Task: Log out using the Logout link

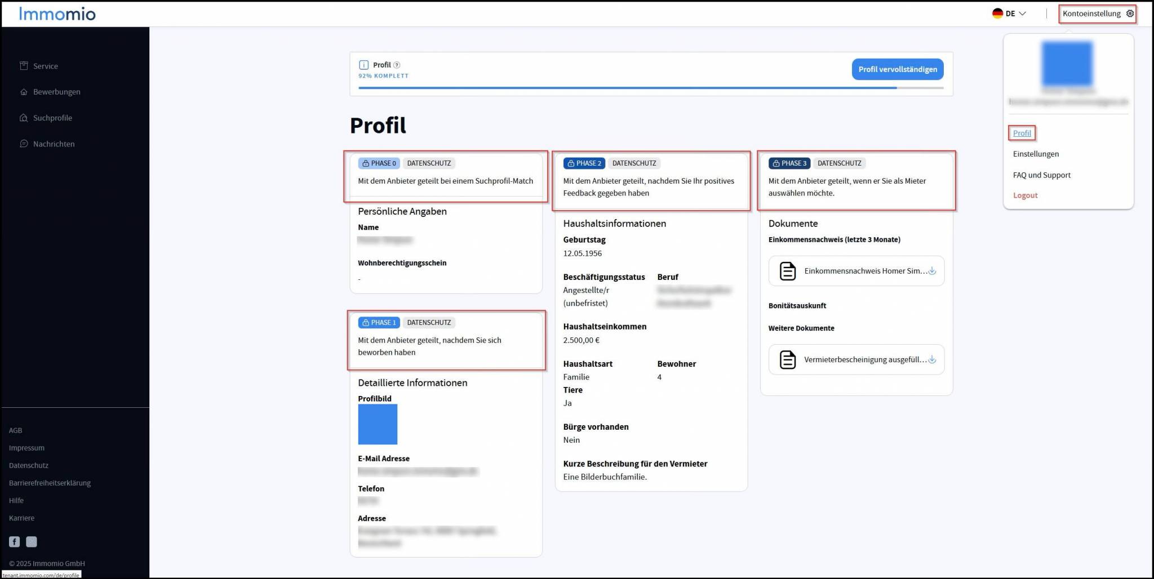Action: (1025, 195)
